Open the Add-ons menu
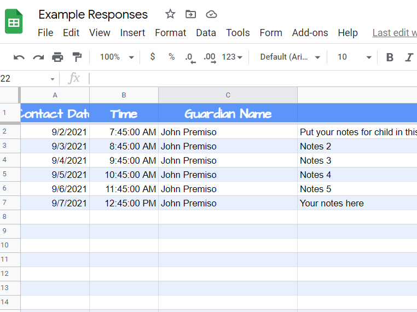417x312 pixels. (x=310, y=33)
